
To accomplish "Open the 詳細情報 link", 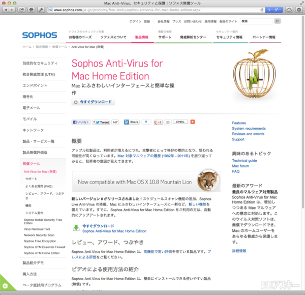I will click(x=239, y=251).
